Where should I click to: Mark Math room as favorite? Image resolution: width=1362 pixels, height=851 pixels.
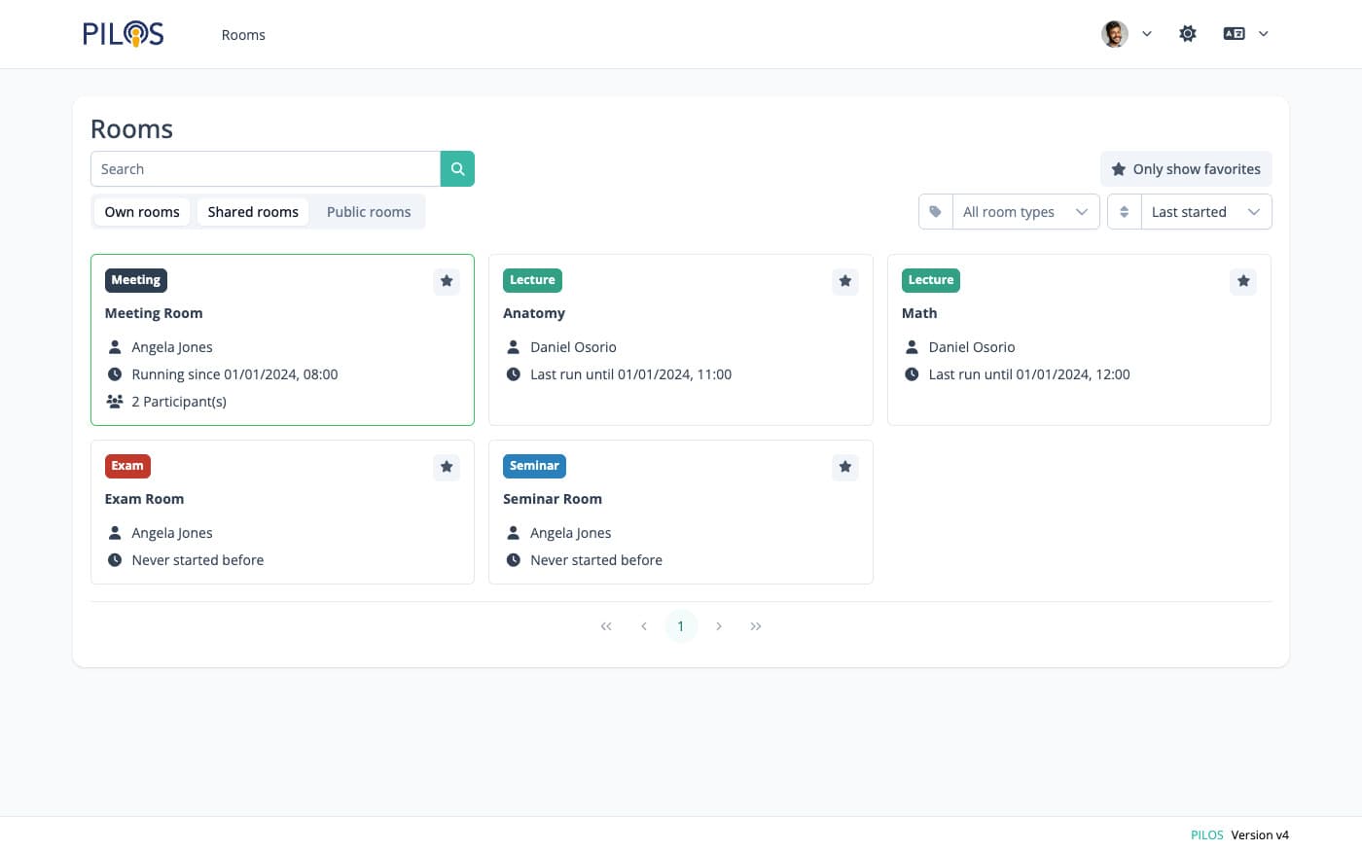(1242, 281)
